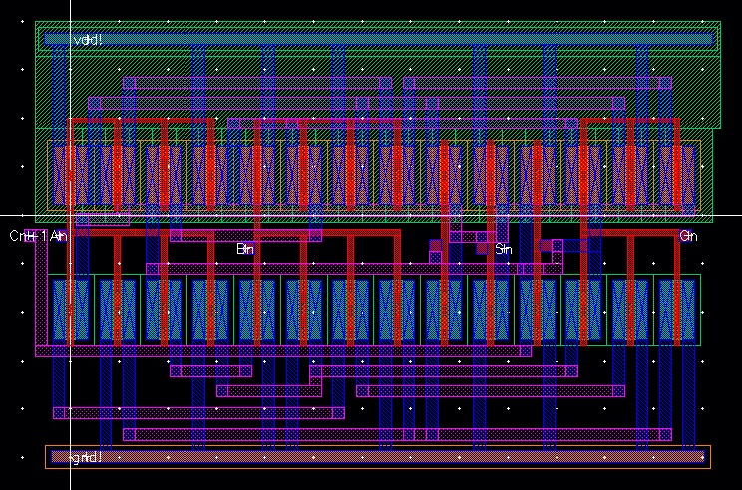Image resolution: width=742 pixels, height=490 pixels.
Task: Click the leftmost PMOS transistor in n-well
Action: point(71,175)
